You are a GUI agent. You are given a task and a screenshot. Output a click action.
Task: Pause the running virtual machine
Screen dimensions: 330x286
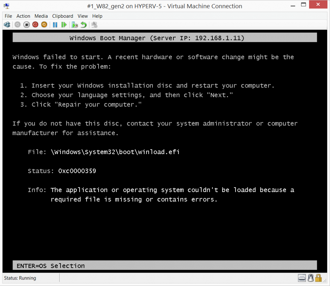tap(55, 25)
